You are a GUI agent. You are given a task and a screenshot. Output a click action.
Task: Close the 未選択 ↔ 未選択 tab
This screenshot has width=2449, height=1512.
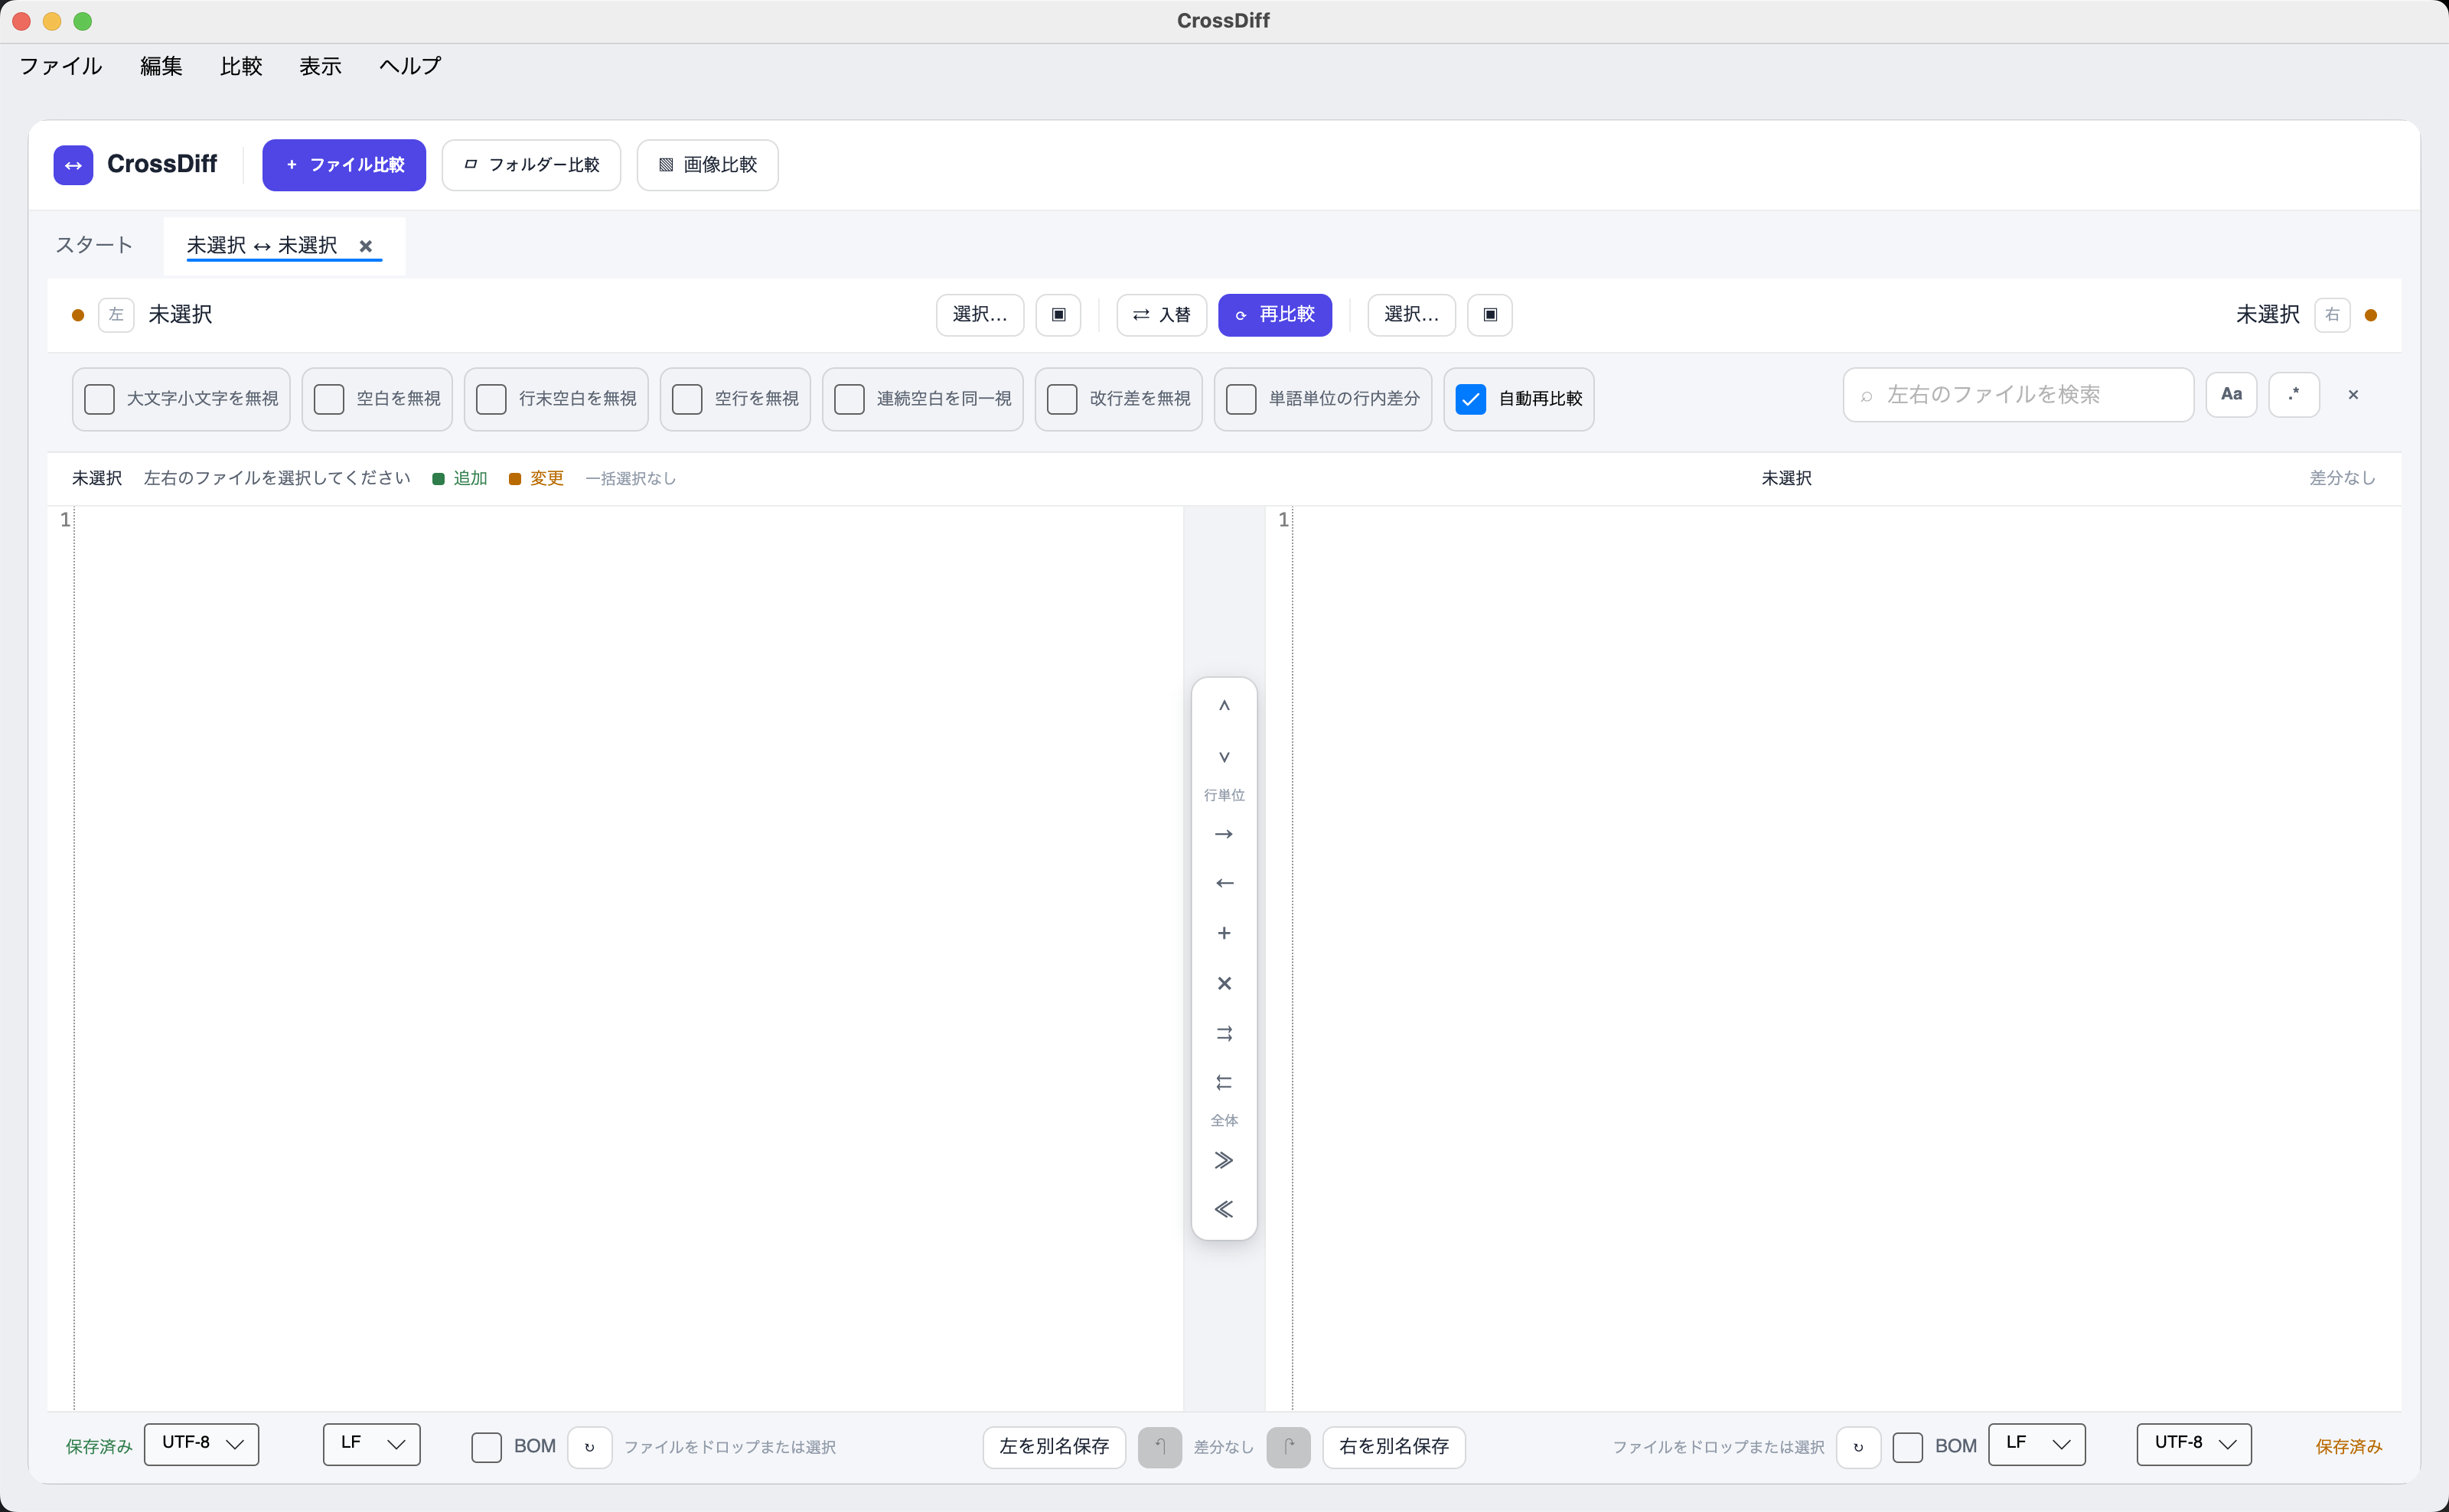click(x=366, y=246)
